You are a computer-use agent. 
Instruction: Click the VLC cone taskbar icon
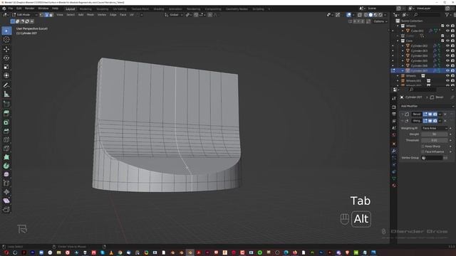point(111,252)
